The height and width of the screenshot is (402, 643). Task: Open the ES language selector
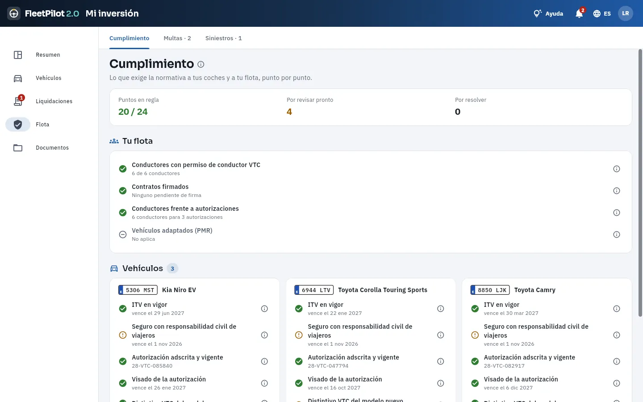click(602, 13)
